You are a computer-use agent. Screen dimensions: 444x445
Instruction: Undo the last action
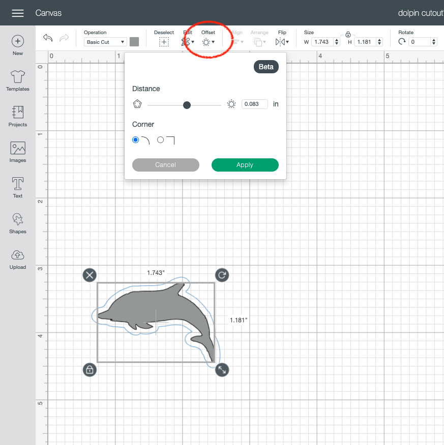coord(48,38)
